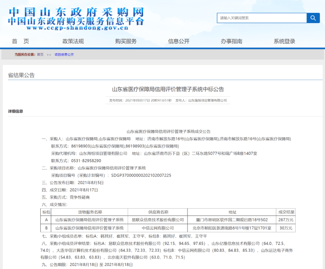Click the 供应商名称 table column header
This screenshot has width=325, height=269.
(x=158, y=212)
